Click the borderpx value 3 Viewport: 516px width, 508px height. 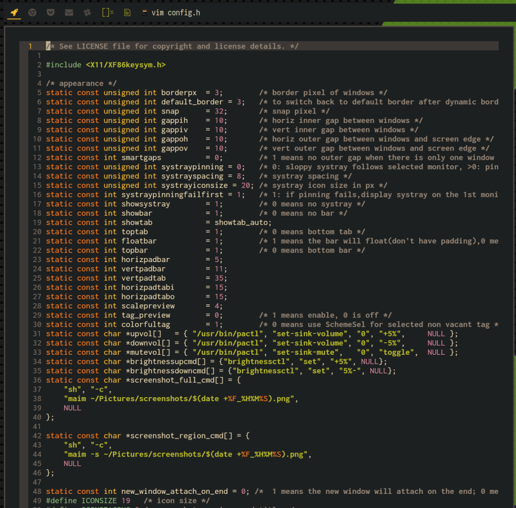click(x=217, y=93)
